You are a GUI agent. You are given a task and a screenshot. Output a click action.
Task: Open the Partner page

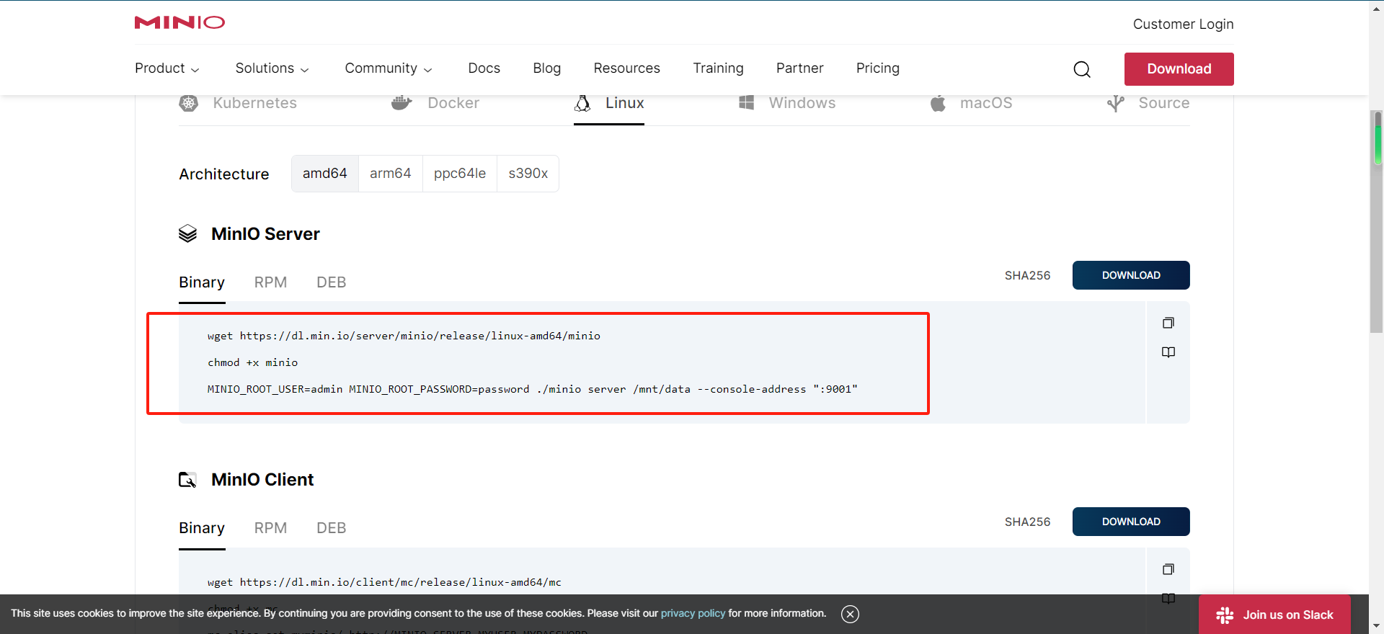[x=799, y=68]
